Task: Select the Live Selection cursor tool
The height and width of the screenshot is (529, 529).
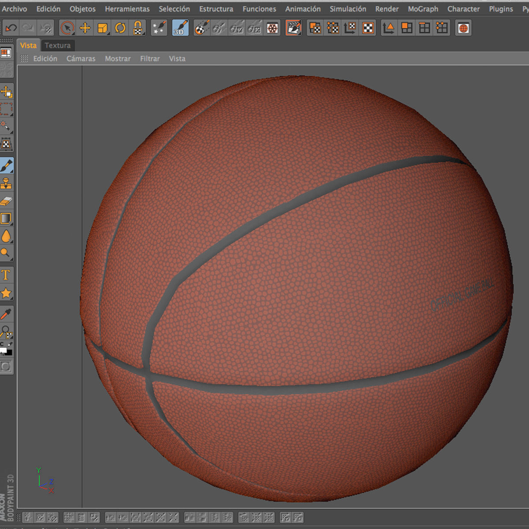Action: point(67,28)
